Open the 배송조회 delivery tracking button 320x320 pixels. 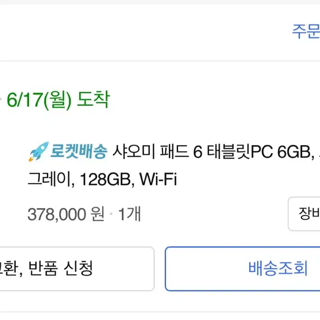[243, 269]
